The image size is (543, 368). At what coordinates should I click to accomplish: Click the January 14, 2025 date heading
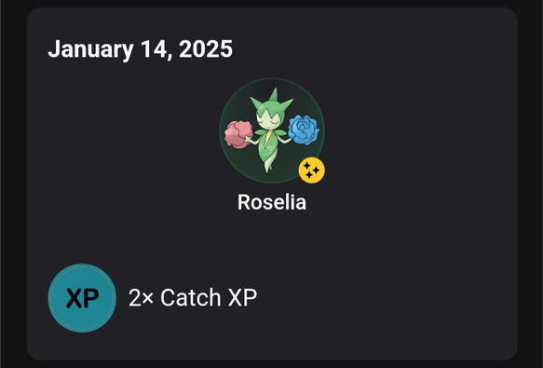tap(141, 49)
